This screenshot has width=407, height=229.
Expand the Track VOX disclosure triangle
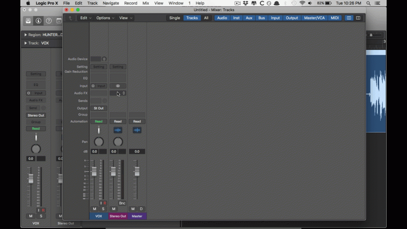[x=25, y=43]
